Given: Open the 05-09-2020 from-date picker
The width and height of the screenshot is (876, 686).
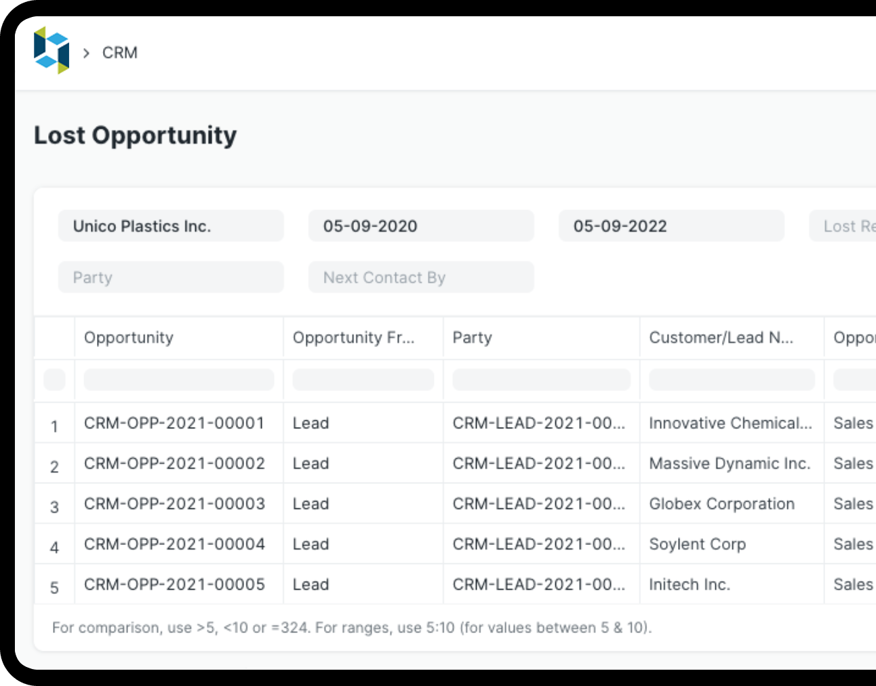Looking at the screenshot, I should coord(420,226).
